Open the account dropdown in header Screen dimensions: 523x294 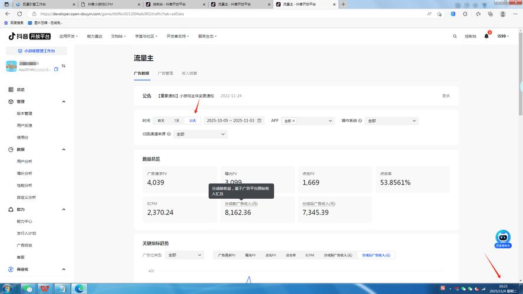click(x=503, y=36)
